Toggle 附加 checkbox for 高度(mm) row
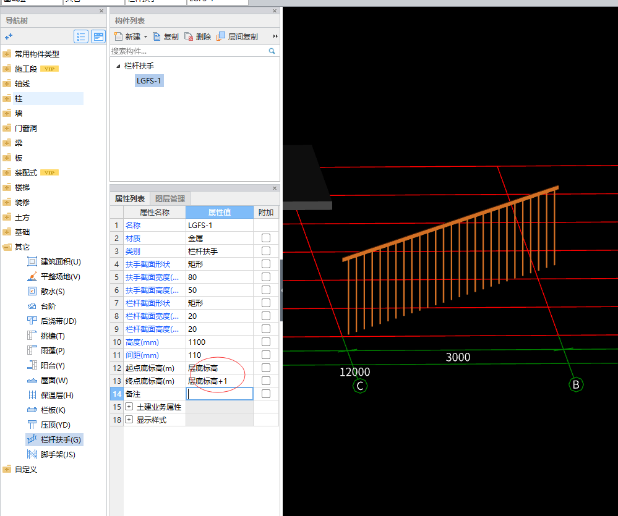The width and height of the screenshot is (618, 516). tap(266, 342)
